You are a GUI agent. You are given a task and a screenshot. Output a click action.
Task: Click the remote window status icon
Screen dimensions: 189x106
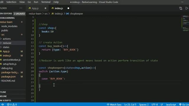point(2,105)
